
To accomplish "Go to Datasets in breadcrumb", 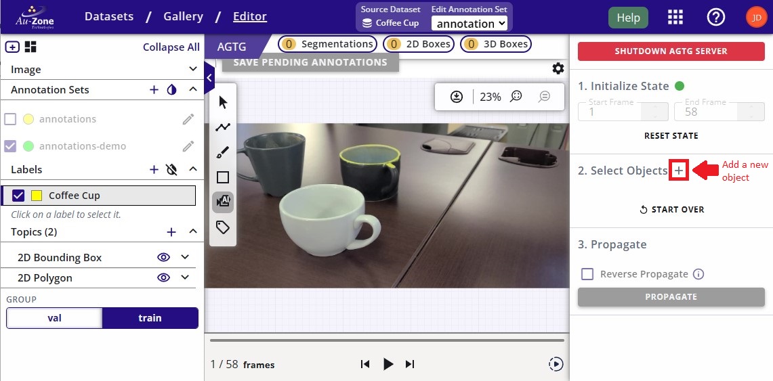I will 109,16.
